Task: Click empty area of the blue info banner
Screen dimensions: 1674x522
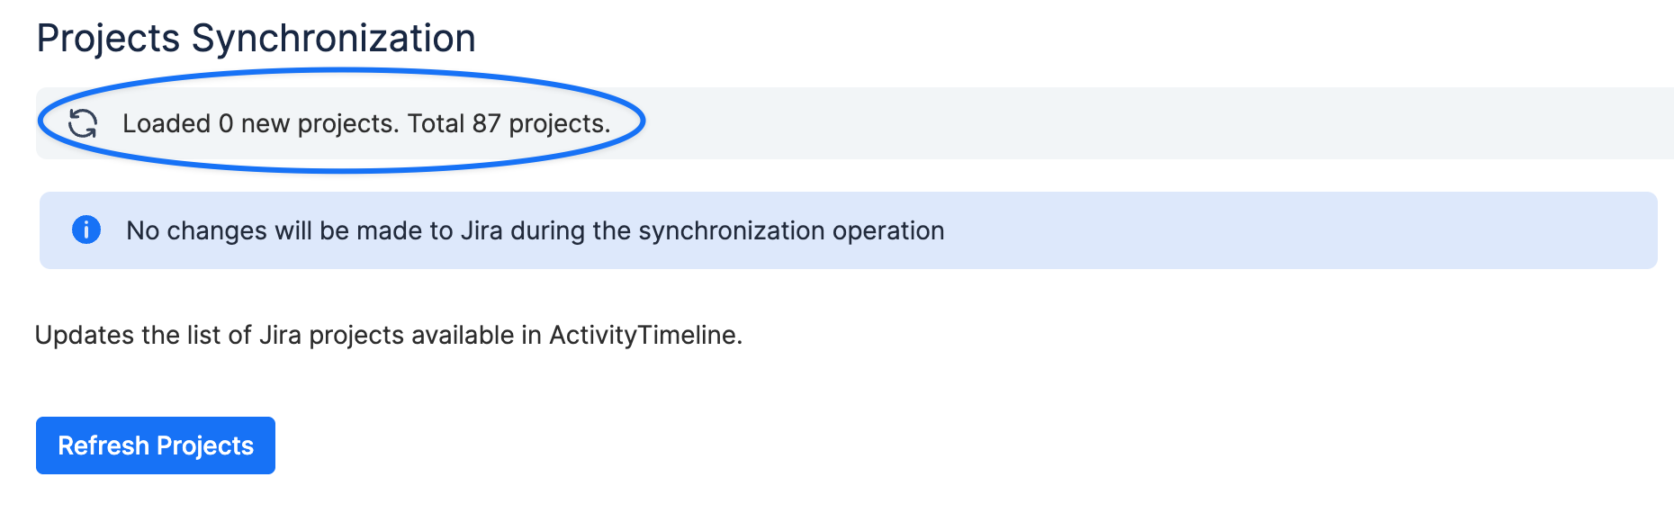Action: point(1296,230)
